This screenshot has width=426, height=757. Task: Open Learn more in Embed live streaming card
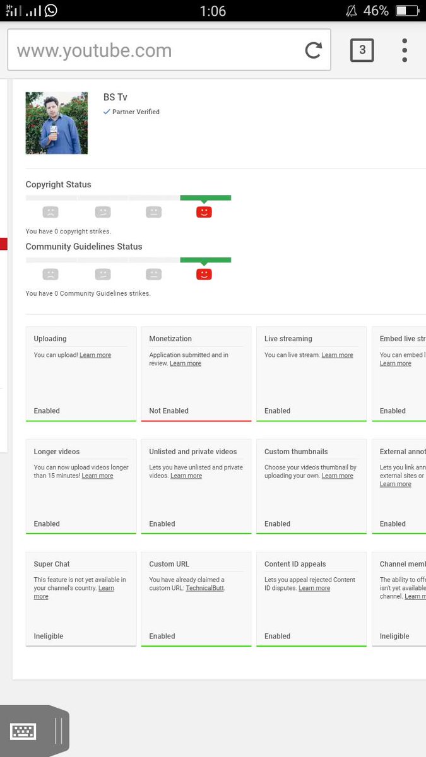[396, 363]
